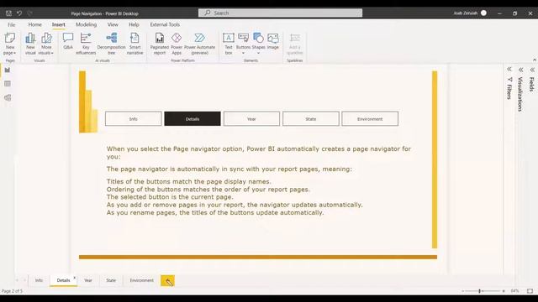Switch to Data view in left sidebar
538x302 pixels.
click(x=8, y=84)
